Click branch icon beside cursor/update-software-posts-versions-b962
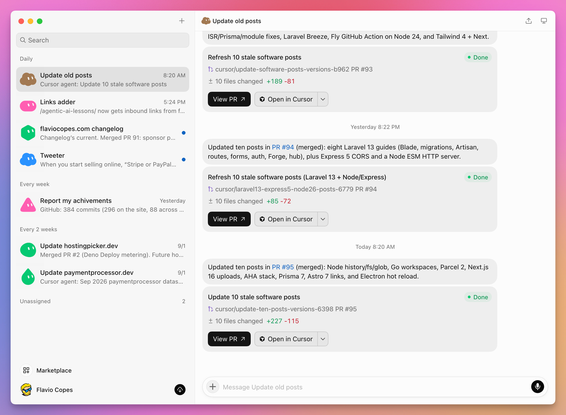566x415 pixels. pos(211,69)
